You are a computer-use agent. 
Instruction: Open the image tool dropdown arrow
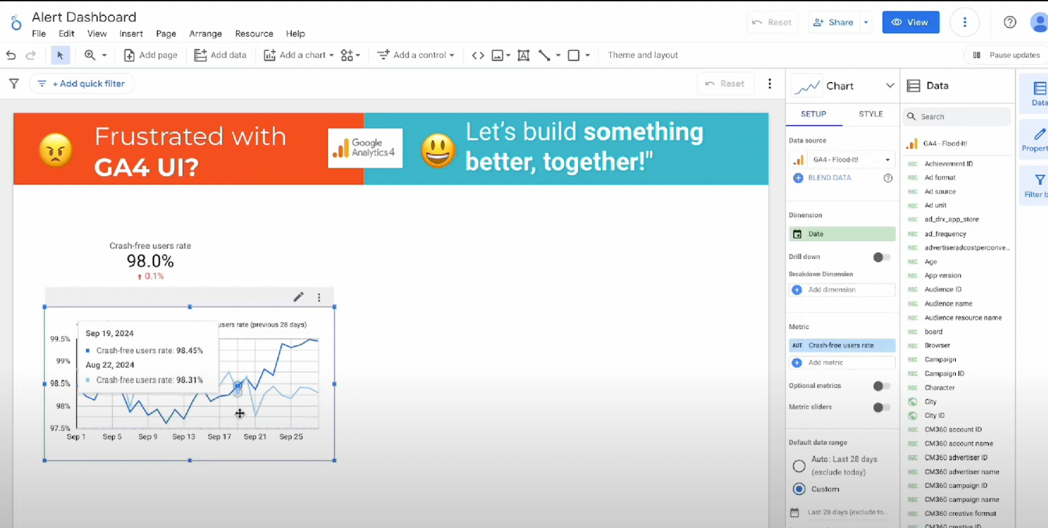pyautogui.click(x=509, y=55)
